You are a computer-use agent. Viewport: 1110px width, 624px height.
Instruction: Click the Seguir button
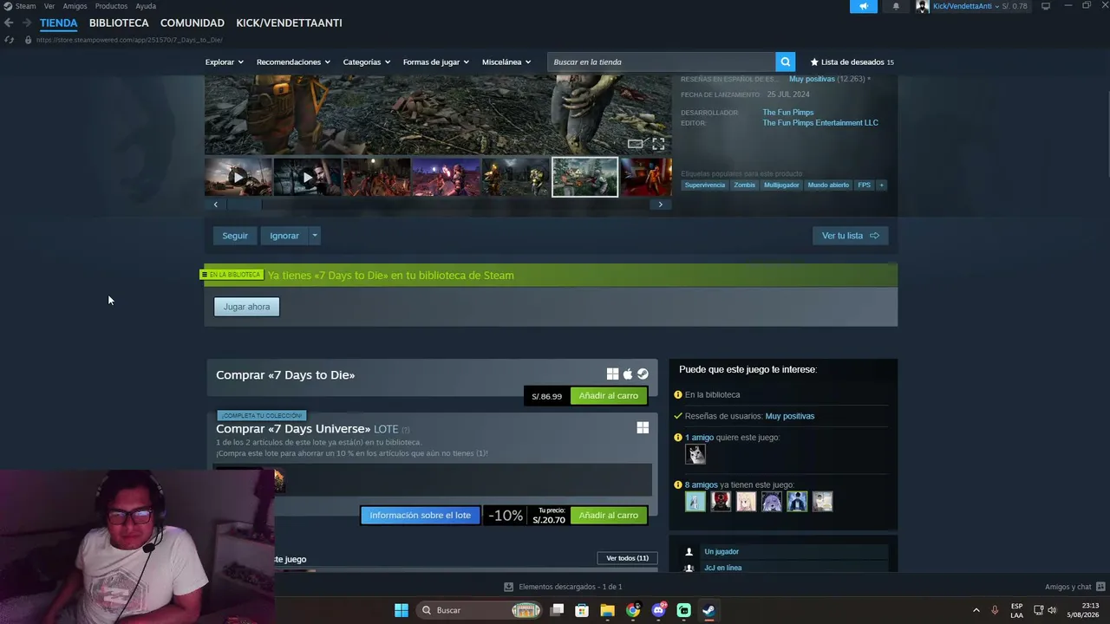(235, 236)
